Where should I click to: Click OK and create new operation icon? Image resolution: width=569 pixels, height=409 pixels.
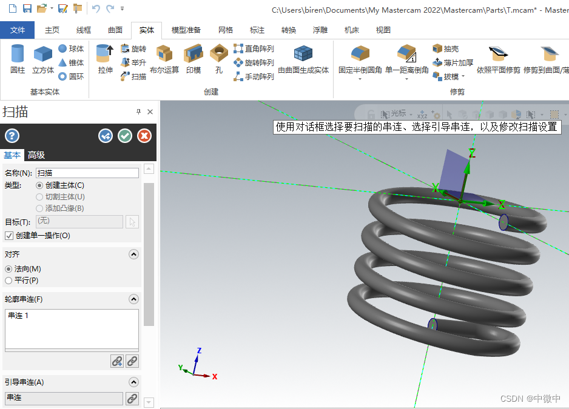(106, 136)
